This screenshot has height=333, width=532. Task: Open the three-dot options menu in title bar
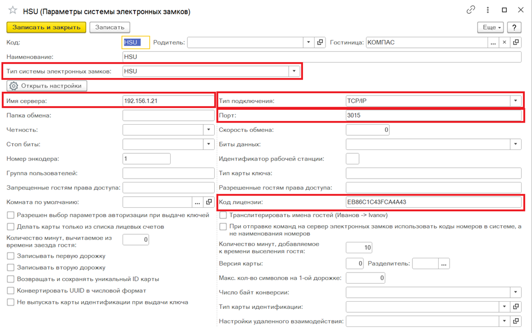(488, 10)
